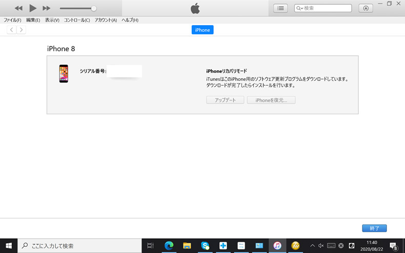Show hidden system tray icons

click(312, 246)
